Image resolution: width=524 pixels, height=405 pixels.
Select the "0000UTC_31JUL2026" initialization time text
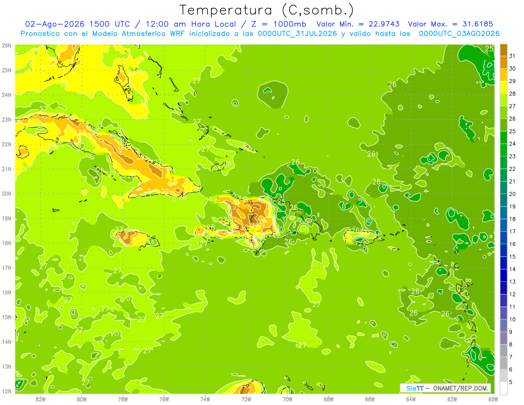(x=297, y=34)
